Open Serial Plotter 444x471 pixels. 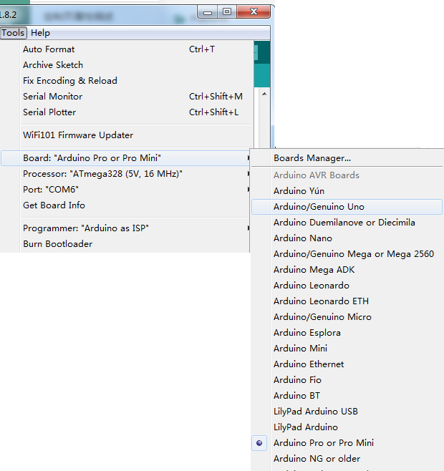(x=125, y=112)
